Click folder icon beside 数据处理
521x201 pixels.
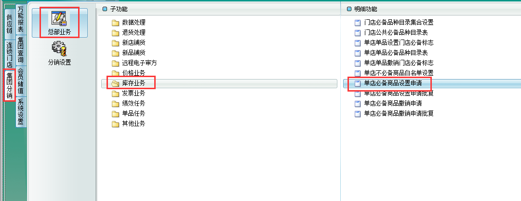point(115,23)
